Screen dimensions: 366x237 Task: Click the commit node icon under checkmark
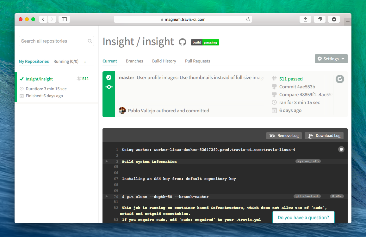click(109, 87)
